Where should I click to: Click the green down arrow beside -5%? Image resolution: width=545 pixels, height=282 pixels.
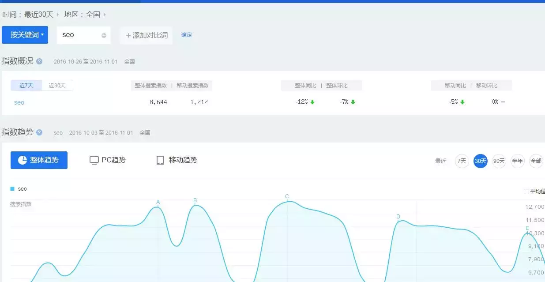[462, 102]
